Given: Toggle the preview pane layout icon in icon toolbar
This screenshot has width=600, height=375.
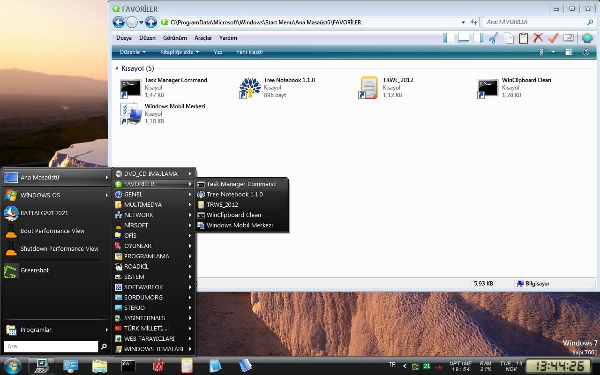Looking at the screenshot, I should tap(479, 38).
